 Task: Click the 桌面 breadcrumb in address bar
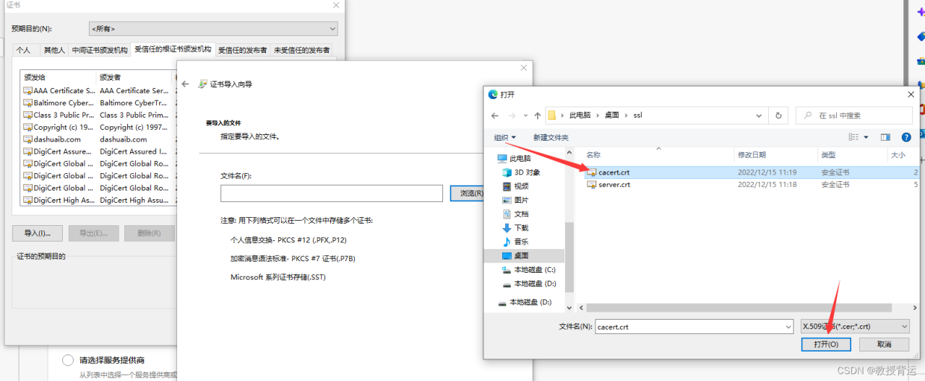point(612,115)
